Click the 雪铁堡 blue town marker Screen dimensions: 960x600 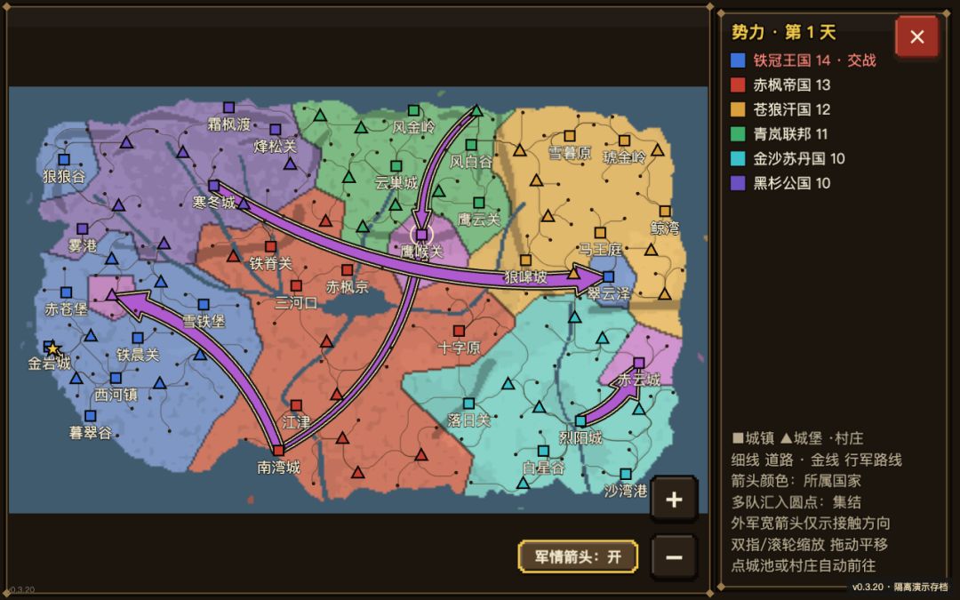[204, 305]
